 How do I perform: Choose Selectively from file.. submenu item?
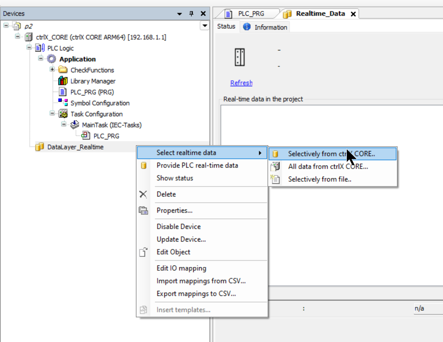click(333, 179)
